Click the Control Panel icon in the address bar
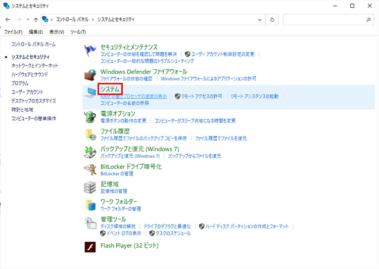 coord(45,19)
